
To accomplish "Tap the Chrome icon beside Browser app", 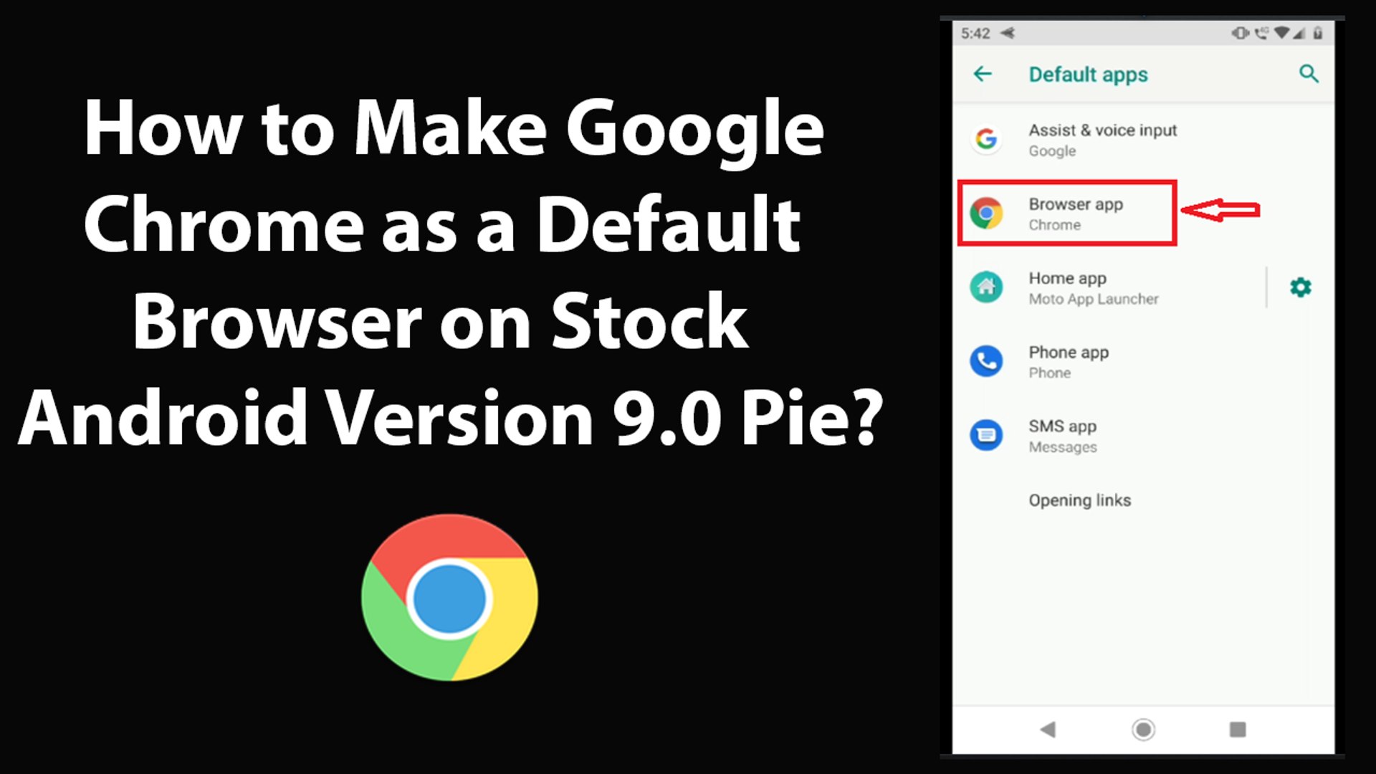I will 986,214.
